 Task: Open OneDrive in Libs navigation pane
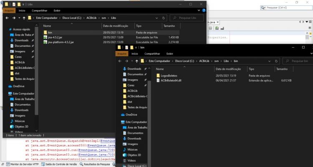tap(18, 86)
